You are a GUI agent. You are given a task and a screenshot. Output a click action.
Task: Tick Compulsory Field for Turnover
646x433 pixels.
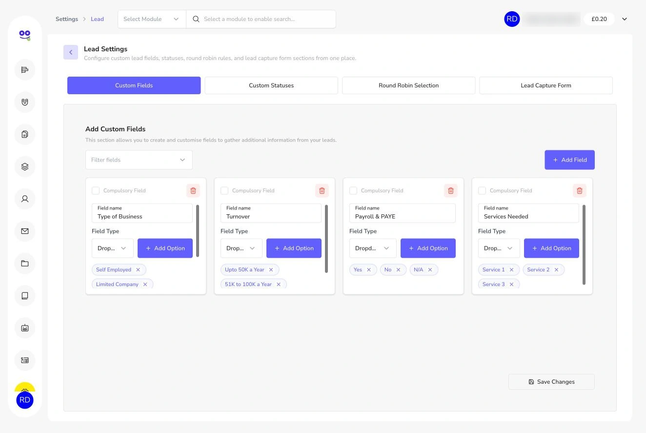(224, 190)
